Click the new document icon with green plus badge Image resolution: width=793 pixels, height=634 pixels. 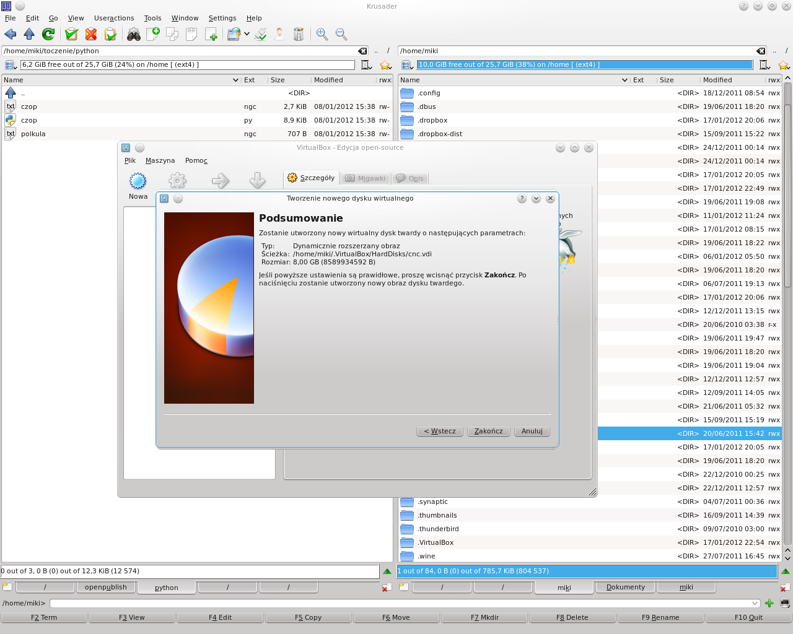(152, 34)
